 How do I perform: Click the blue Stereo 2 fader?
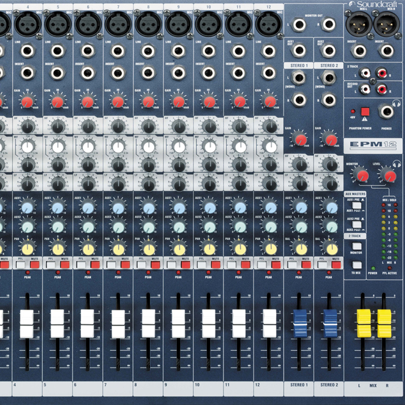point(330,323)
